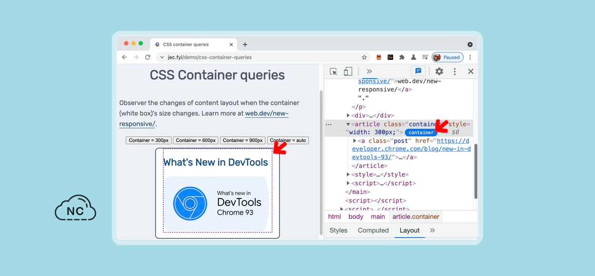This screenshot has width=595, height=276.
Task: Select the CSS container queries browser tab
Action: pyautogui.click(x=192, y=44)
